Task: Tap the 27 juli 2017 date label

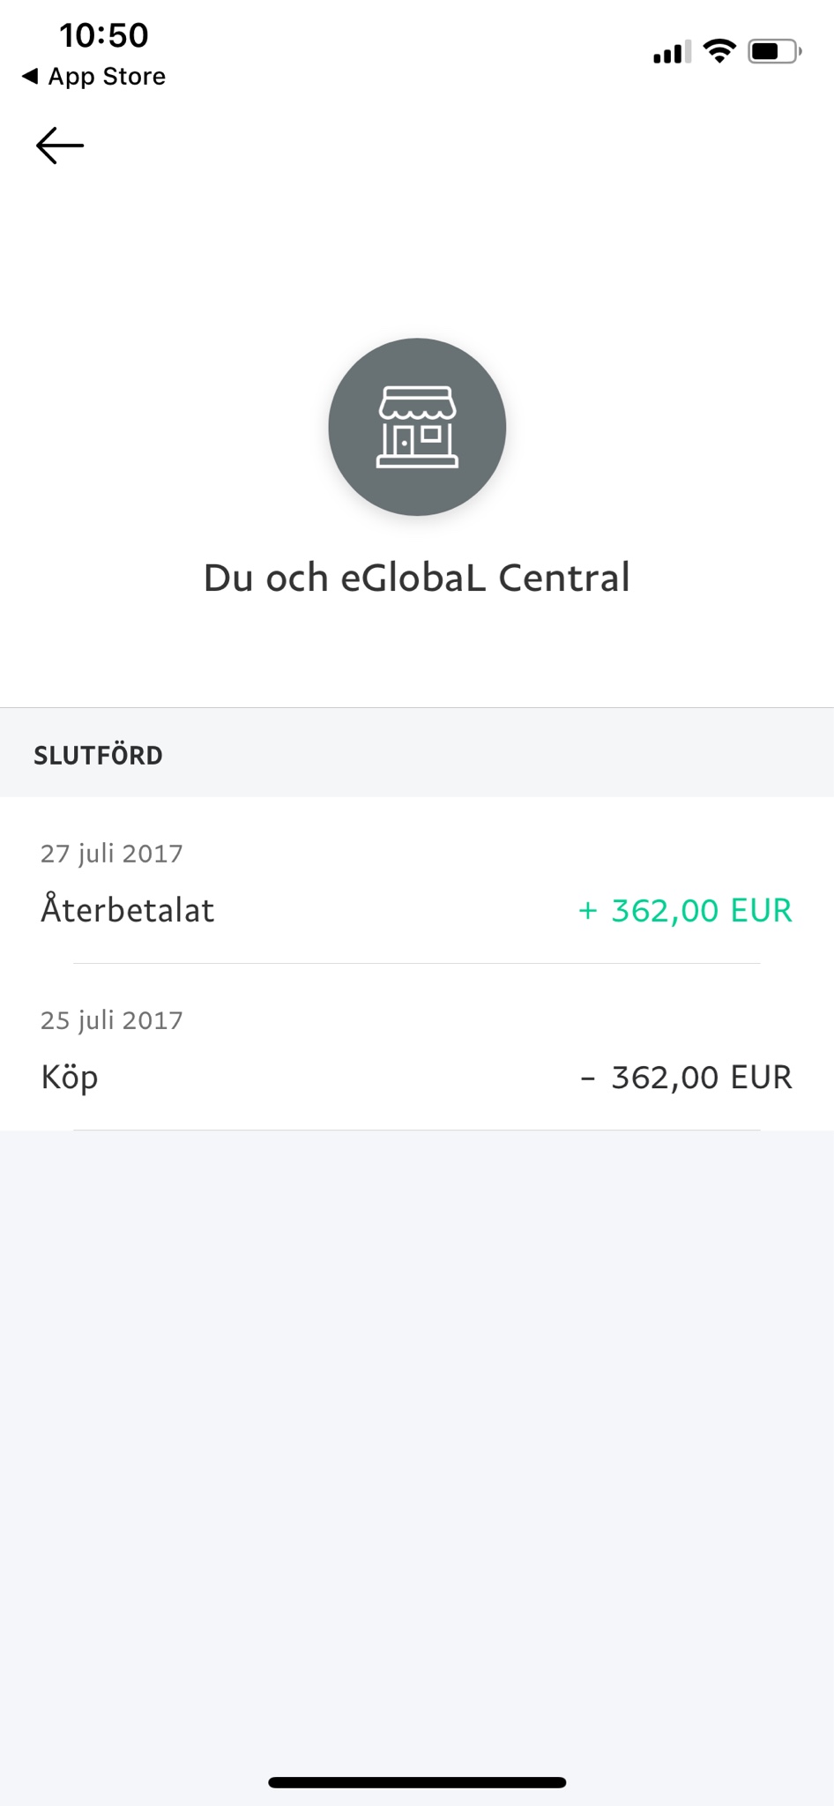Action: click(112, 854)
